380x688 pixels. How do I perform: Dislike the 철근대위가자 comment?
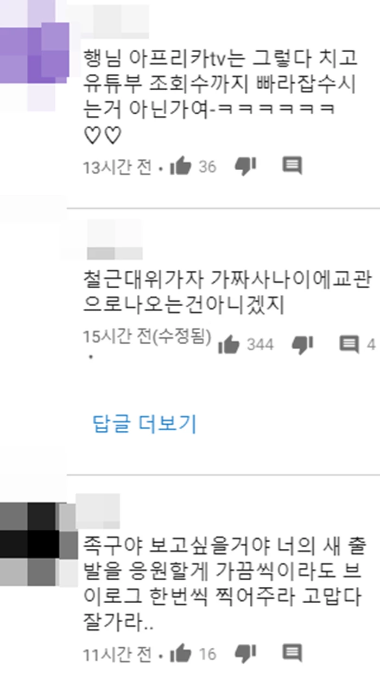(x=302, y=344)
